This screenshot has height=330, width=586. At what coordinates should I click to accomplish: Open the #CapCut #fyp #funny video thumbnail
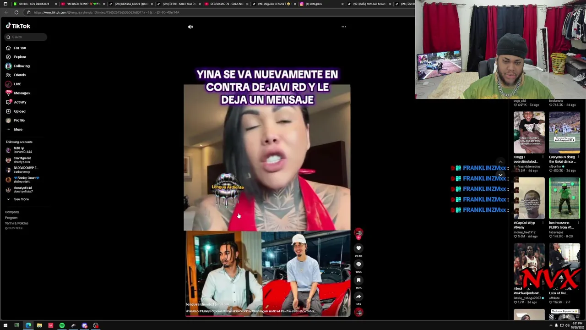[x=529, y=198]
